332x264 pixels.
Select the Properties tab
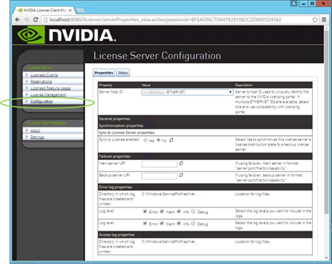pyautogui.click(x=104, y=73)
